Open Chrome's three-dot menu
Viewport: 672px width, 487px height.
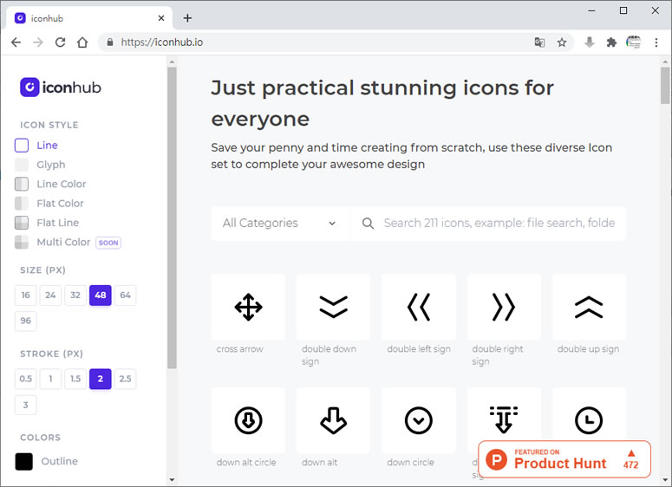click(656, 42)
